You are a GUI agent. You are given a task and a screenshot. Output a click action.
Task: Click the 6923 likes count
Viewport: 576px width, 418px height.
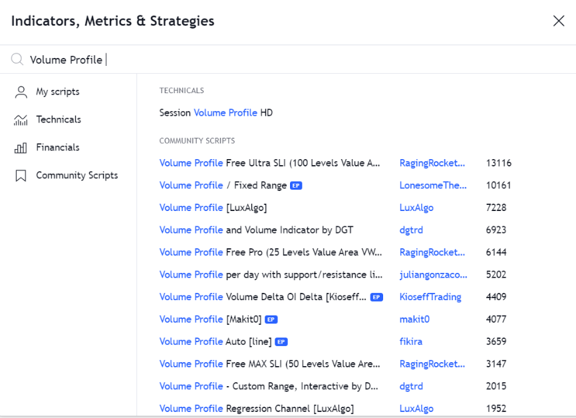coord(496,230)
